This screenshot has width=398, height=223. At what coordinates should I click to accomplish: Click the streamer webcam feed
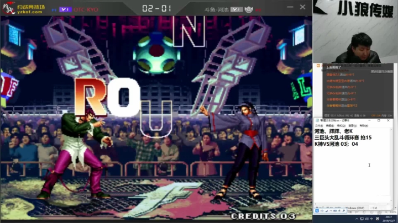click(x=355, y=31)
